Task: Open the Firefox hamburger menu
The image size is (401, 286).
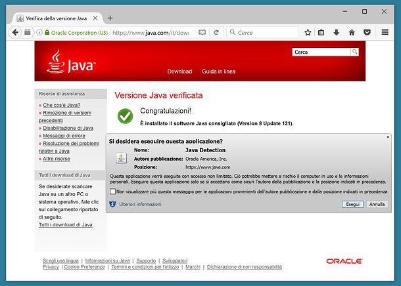Action: (385, 32)
